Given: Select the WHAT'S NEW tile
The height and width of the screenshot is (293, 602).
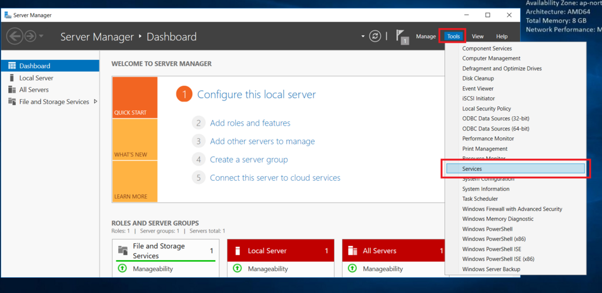Looking at the screenshot, I should (135, 140).
